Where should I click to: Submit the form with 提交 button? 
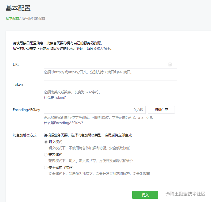[x=145, y=195]
